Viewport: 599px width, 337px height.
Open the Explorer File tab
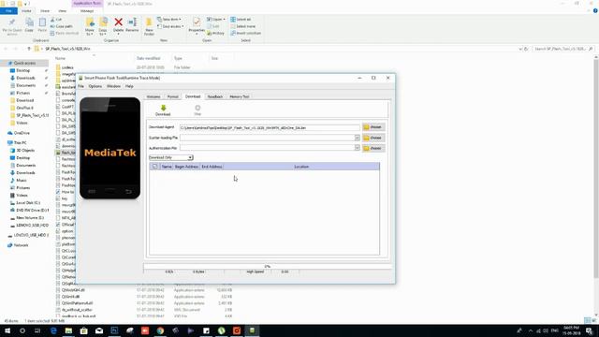[x=8, y=11]
